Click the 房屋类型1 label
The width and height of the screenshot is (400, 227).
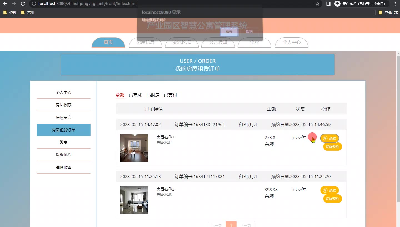click(164, 143)
